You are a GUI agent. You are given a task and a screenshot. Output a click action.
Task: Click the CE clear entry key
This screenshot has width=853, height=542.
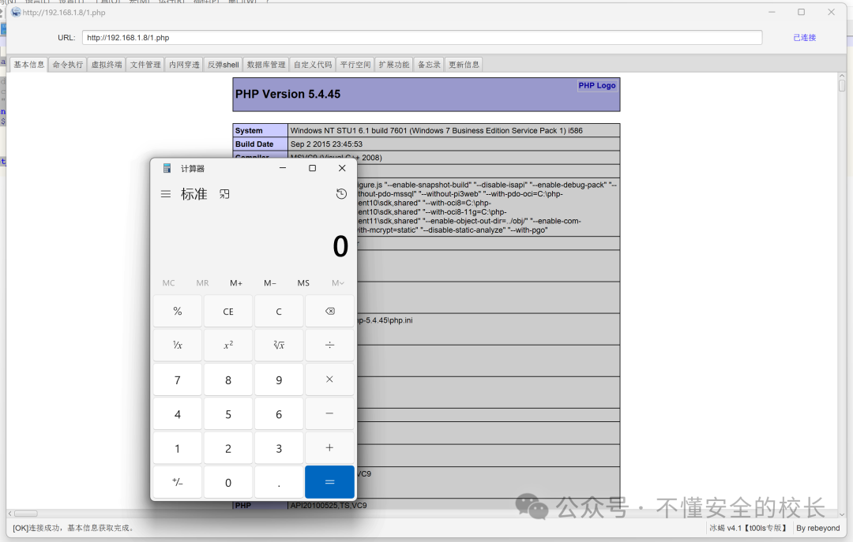click(228, 312)
